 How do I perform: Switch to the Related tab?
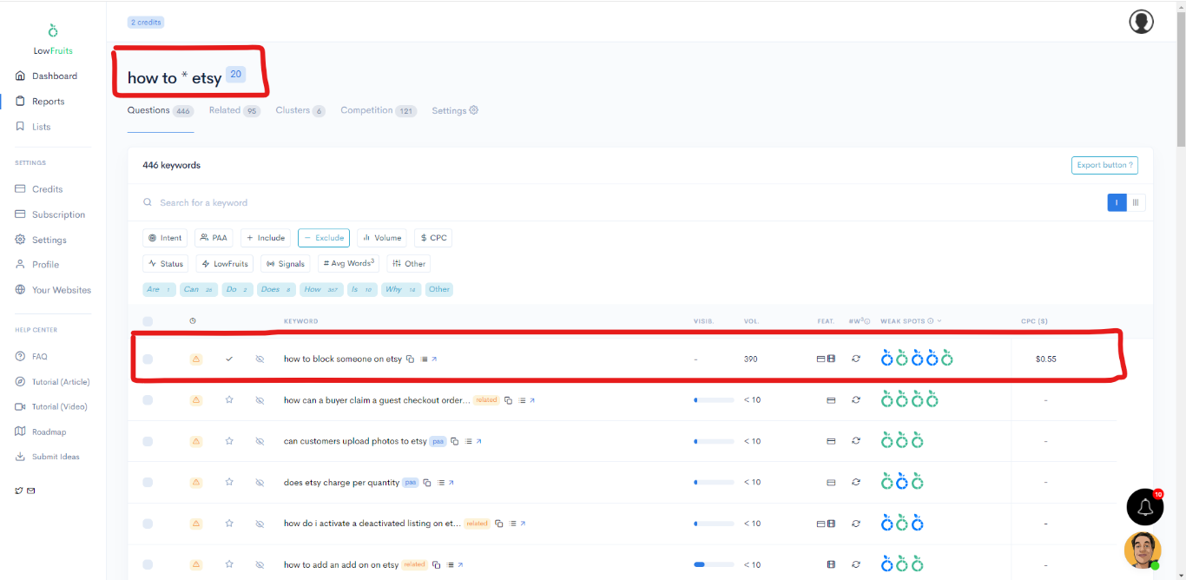234,110
